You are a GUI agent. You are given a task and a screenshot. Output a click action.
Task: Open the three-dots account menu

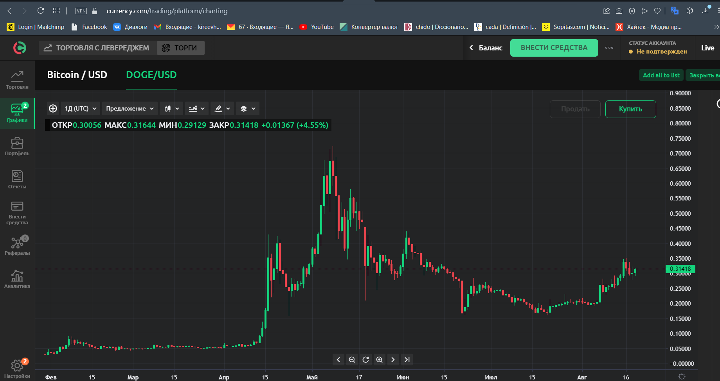coord(609,48)
